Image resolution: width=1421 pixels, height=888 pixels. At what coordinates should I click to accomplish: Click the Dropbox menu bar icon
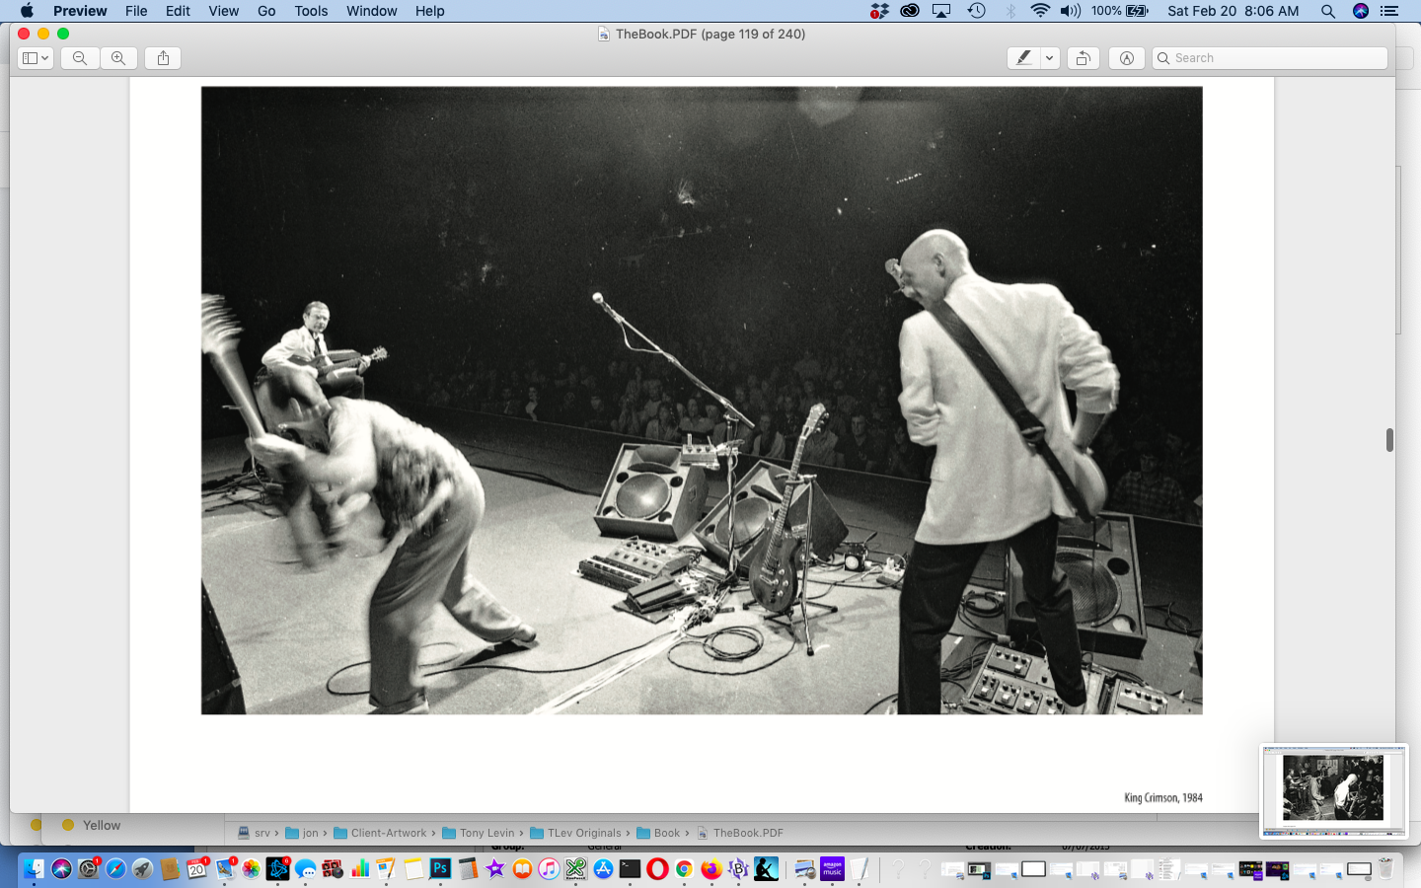pyautogui.click(x=879, y=11)
